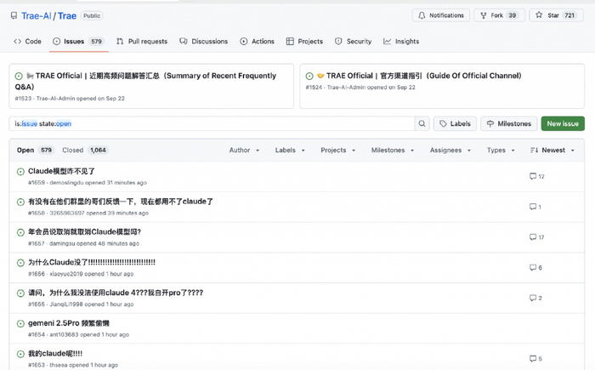This screenshot has width=595, height=370.
Task: Open 6 comments on issue #1656
Action: [x=535, y=267]
